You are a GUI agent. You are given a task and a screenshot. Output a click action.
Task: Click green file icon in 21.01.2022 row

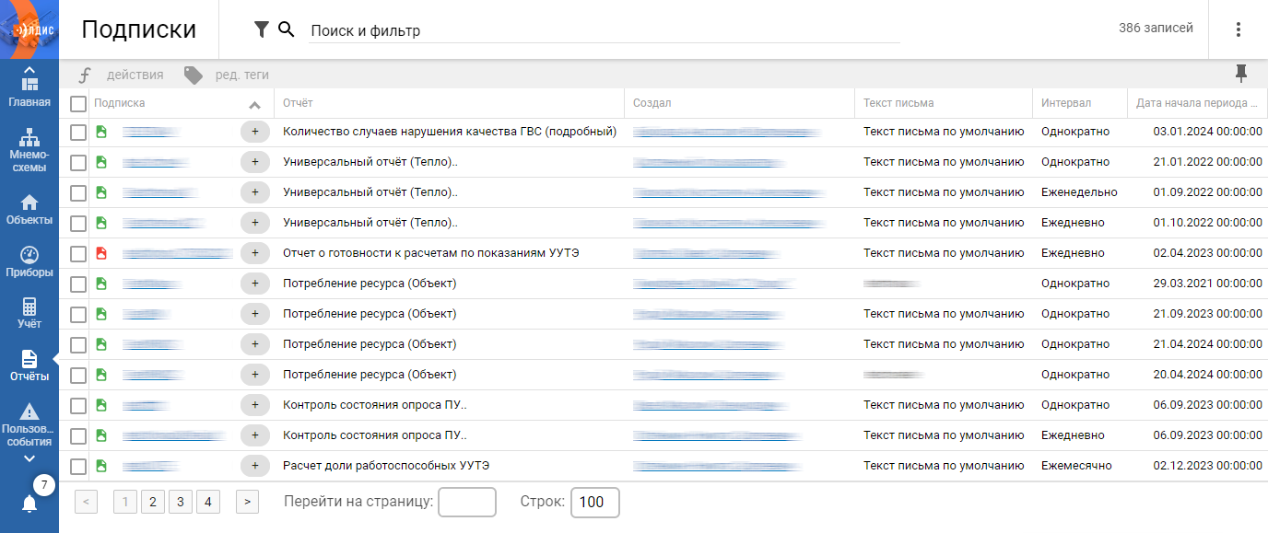[x=101, y=162]
